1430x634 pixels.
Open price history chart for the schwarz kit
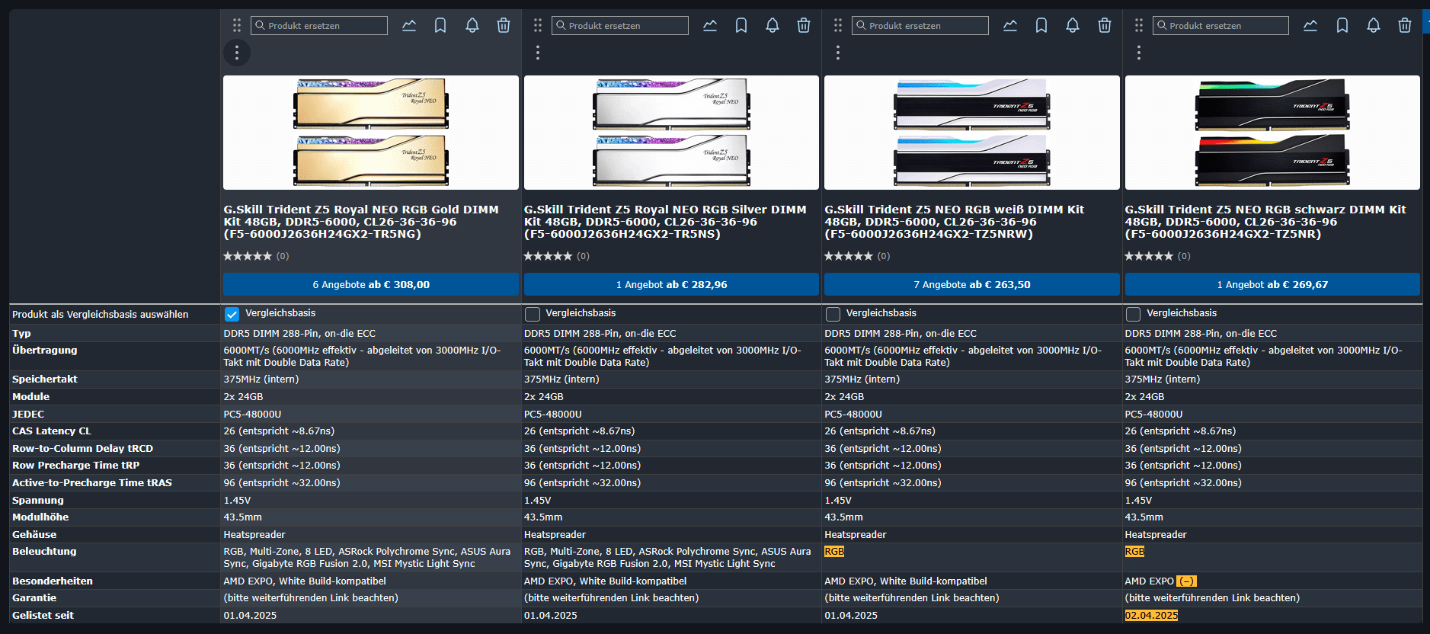point(1310,25)
